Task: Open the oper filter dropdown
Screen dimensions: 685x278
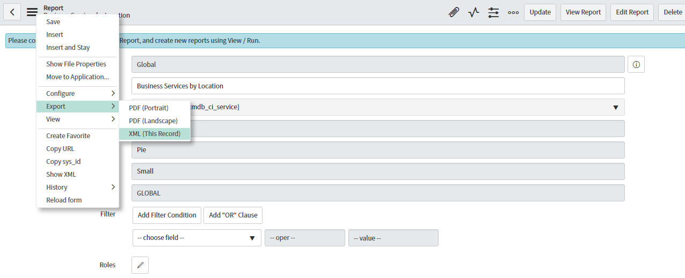Action: [305, 238]
